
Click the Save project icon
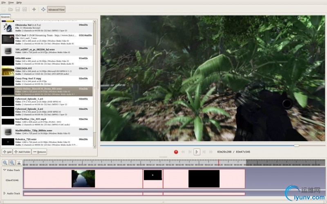click(x=17, y=9)
